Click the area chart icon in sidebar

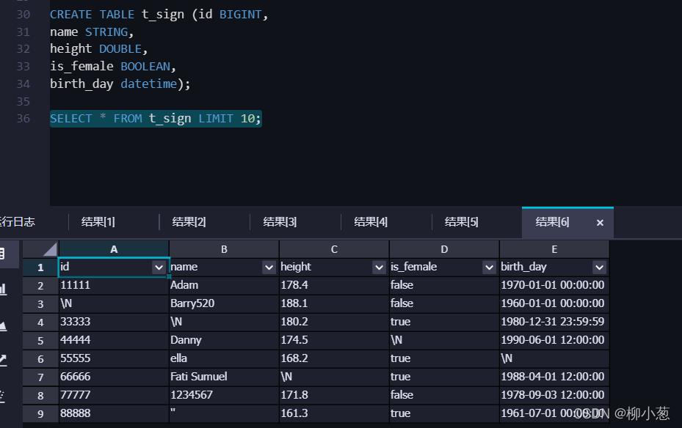pyautogui.click(x=3, y=325)
